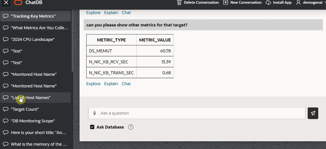Click Explain link below the metrics table
The height and width of the screenshot is (149, 326).
[111, 84]
